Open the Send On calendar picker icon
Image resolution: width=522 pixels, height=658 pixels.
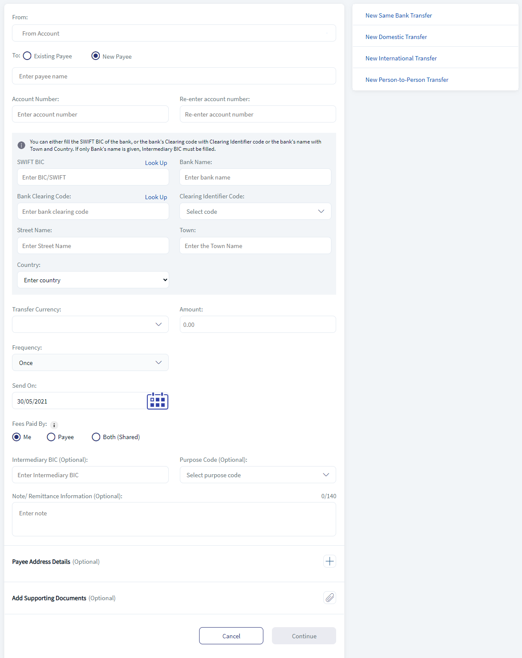click(x=158, y=401)
